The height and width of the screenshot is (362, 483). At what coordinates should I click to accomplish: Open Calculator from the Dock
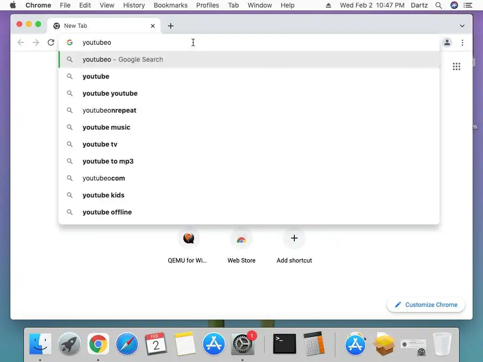[314, 344]
